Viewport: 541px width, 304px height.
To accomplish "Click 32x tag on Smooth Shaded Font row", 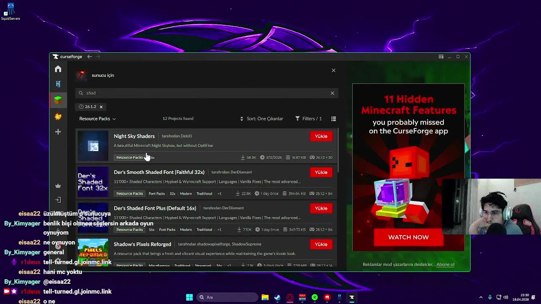I will [x=172, y=193].
